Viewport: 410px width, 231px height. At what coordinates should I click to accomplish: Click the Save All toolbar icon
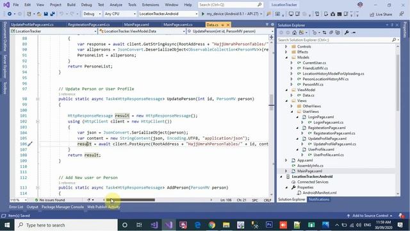[53, 14]
